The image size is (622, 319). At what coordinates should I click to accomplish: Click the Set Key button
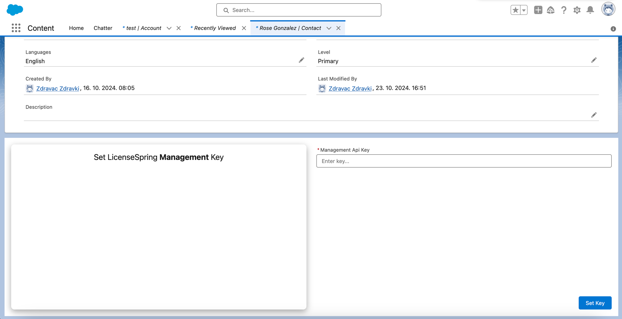pos(595,303)
